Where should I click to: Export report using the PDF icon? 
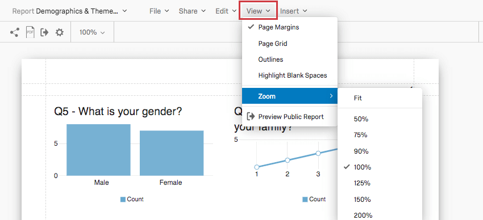[30, 32]
